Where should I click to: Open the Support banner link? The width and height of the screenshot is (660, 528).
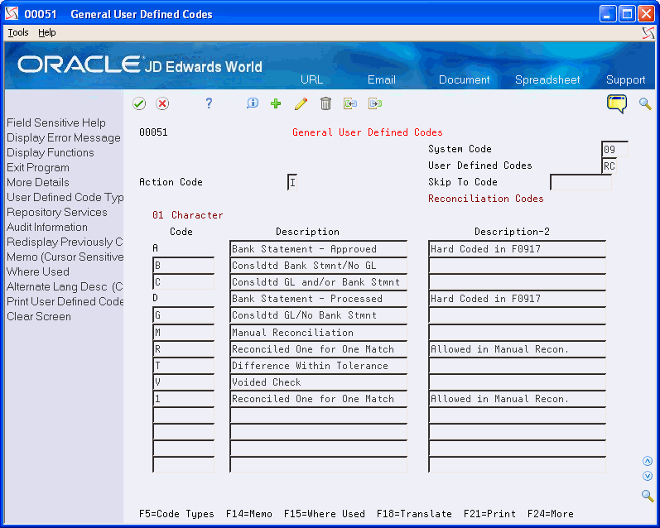pyautogui.click(x=625, y=79)
